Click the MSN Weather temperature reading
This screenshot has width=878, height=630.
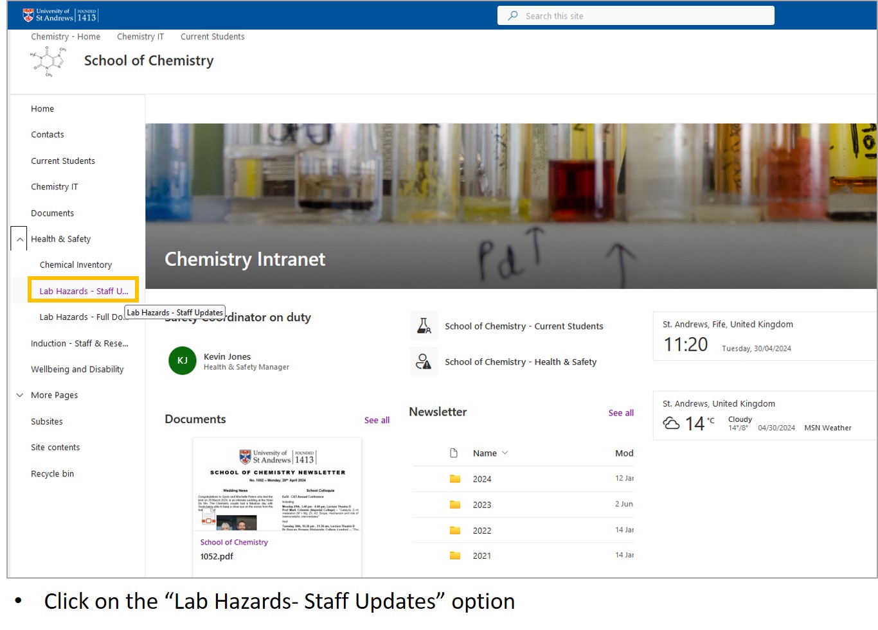[697, 423]
